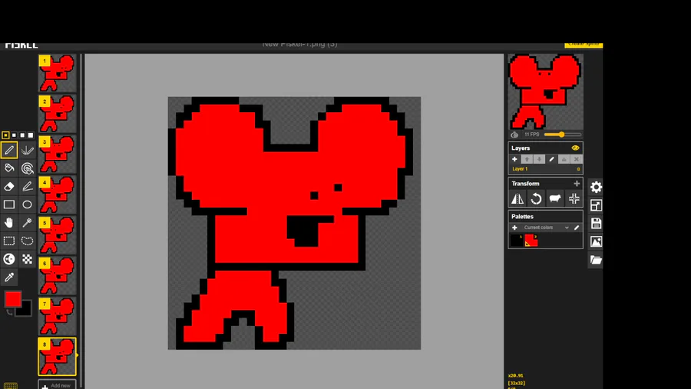Select the Color picker eyedropper tool
Image resolution: width=691 pixels, height=389 pixels.
pyautogui.click(x=9, y=277)
